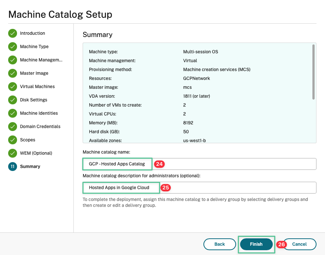Jump to the Machine Identities step
The image size is (325, 255).
(39, 113)
